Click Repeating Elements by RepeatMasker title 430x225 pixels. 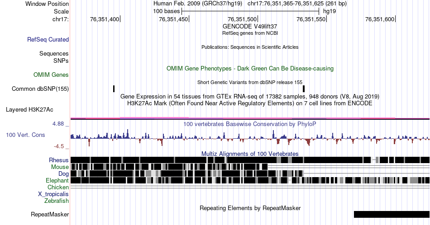(x=250, y=208)
